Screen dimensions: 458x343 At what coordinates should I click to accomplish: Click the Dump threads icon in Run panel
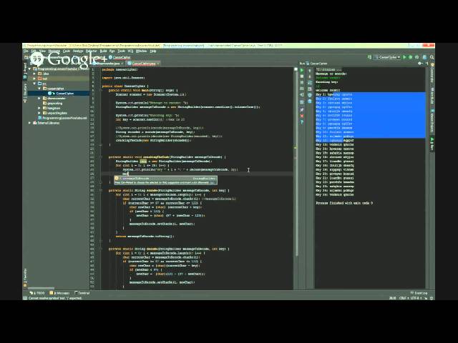click(302, 89)
